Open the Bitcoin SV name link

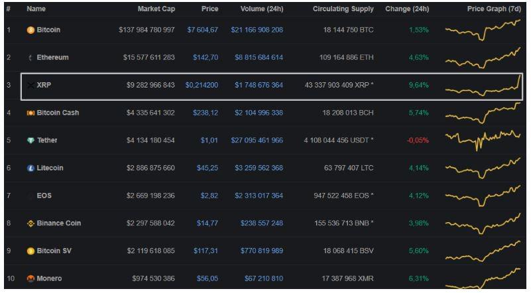[x=52, y=251]
